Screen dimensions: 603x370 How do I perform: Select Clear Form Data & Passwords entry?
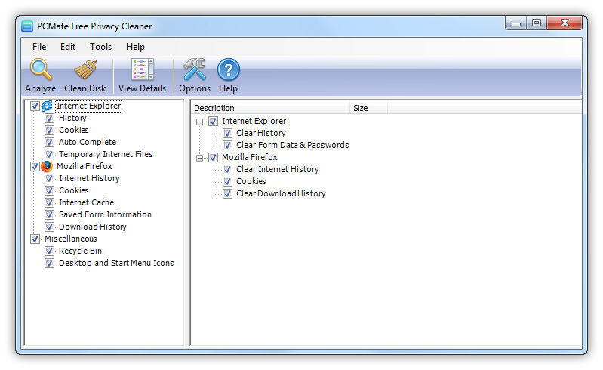(292, 145)
